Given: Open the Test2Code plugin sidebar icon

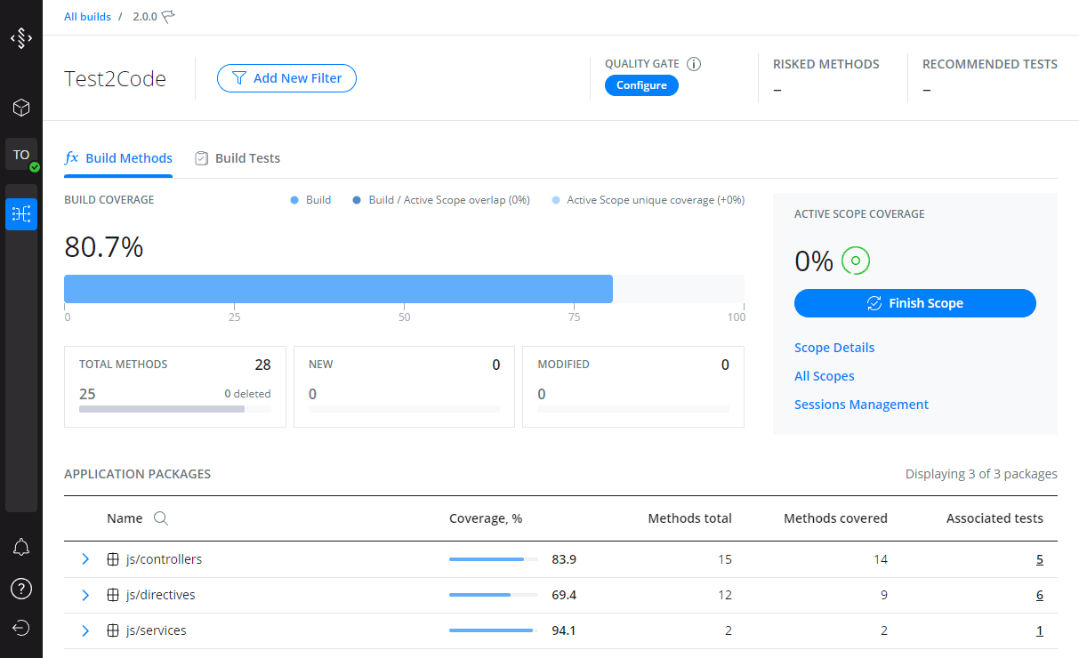Looking at the screenshot, I should (21, 214).
